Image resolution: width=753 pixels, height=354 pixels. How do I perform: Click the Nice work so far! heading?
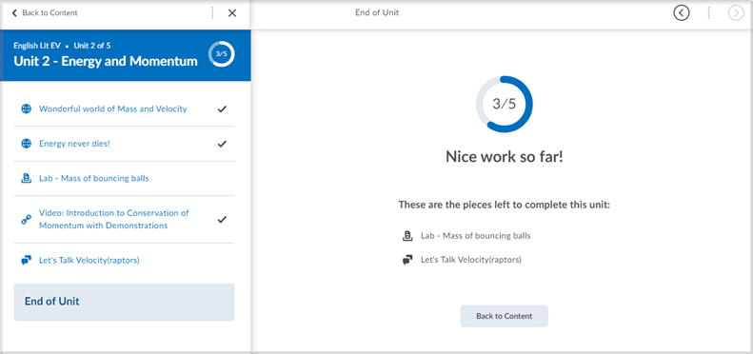point(505,157)
